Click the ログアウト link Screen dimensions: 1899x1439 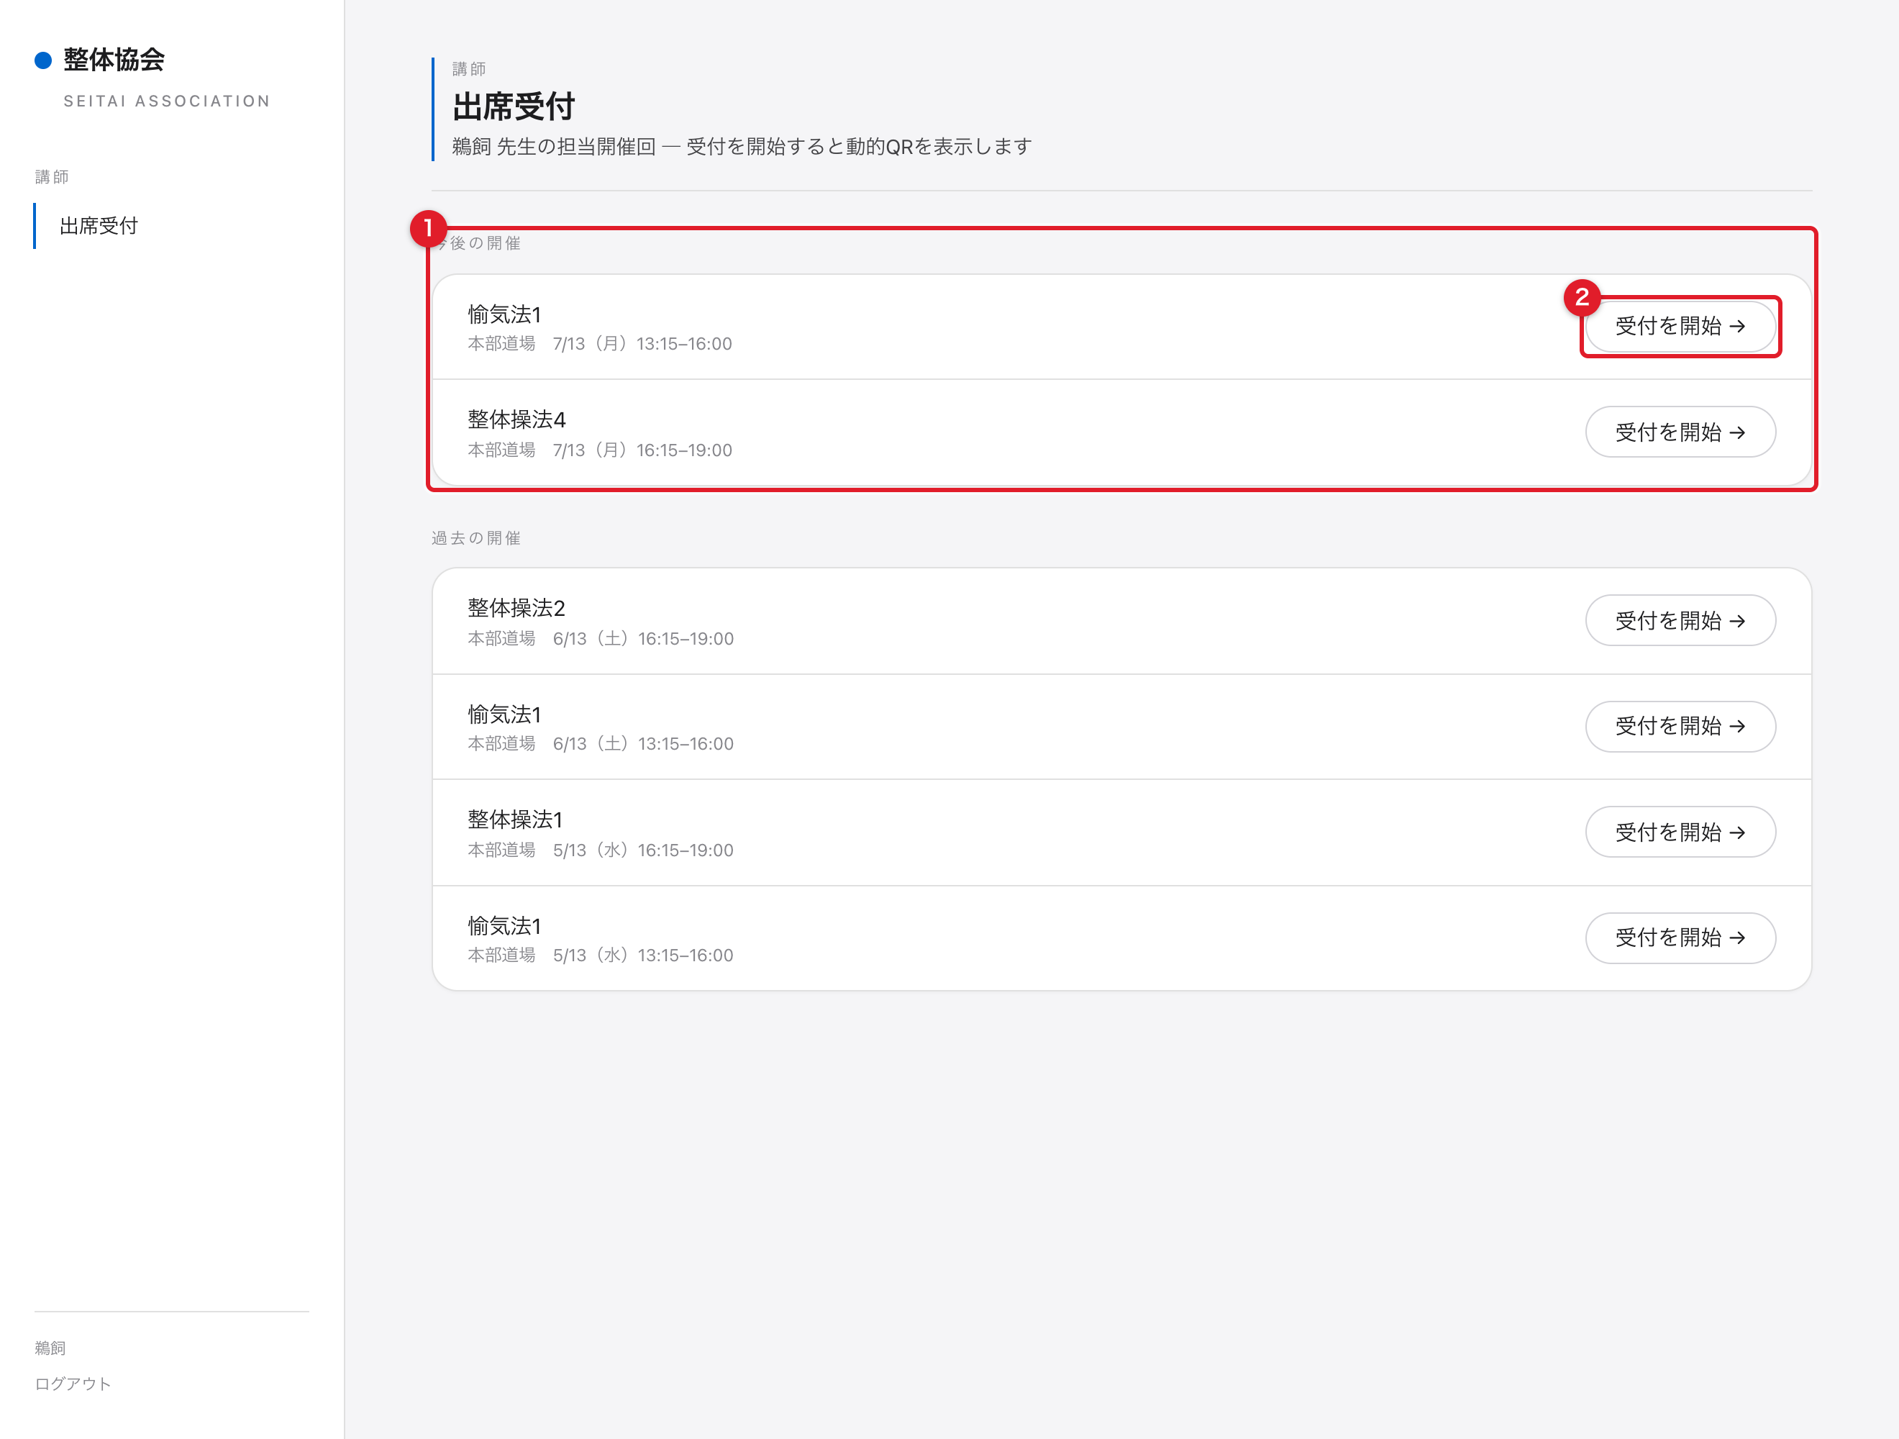(73, 1383)
